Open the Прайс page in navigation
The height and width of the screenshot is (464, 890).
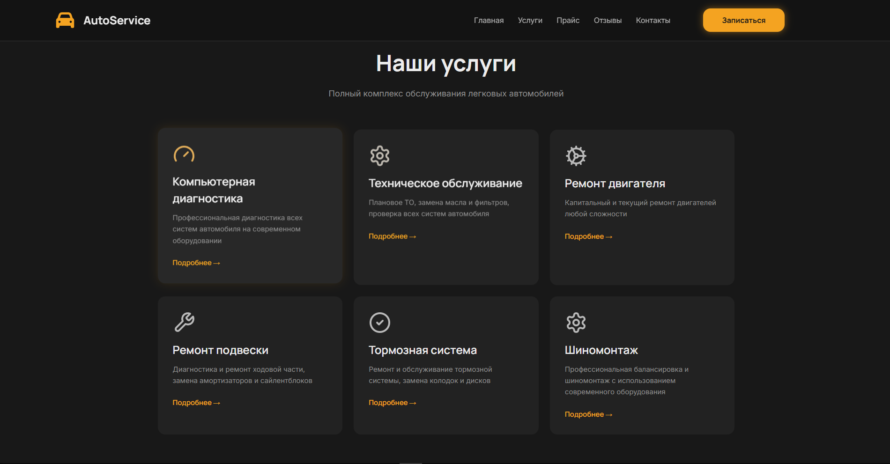coord(568,20)
